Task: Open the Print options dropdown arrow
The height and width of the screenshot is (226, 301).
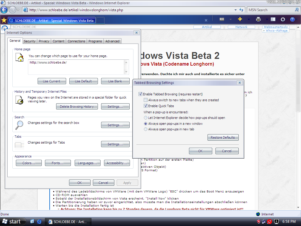Action: click(267, 19)
